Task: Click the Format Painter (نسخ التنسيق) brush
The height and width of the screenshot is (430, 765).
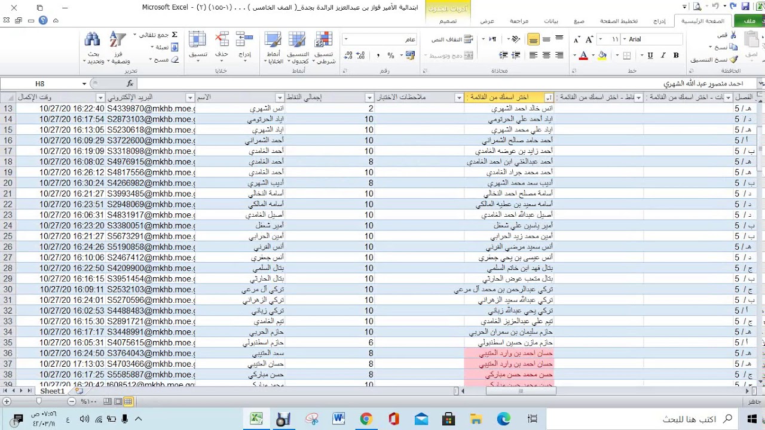Action: [x=734, y=60]
